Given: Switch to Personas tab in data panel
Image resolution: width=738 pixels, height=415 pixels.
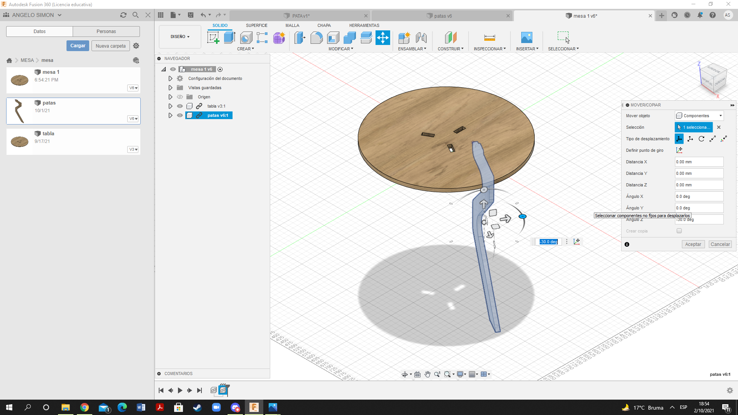Looking at the screenshot, I should click(x=106, y=32).
